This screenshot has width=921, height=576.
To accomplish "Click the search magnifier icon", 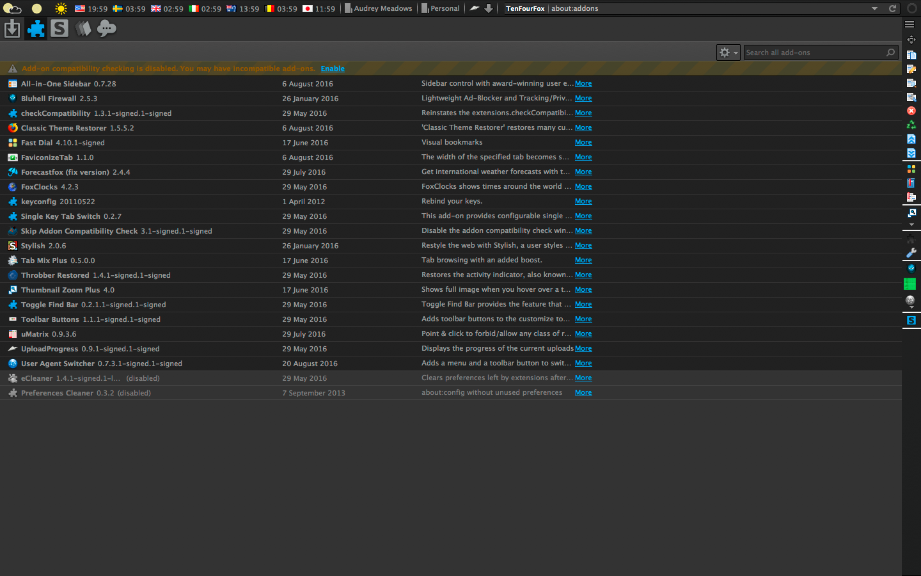I will coord(890,52).
